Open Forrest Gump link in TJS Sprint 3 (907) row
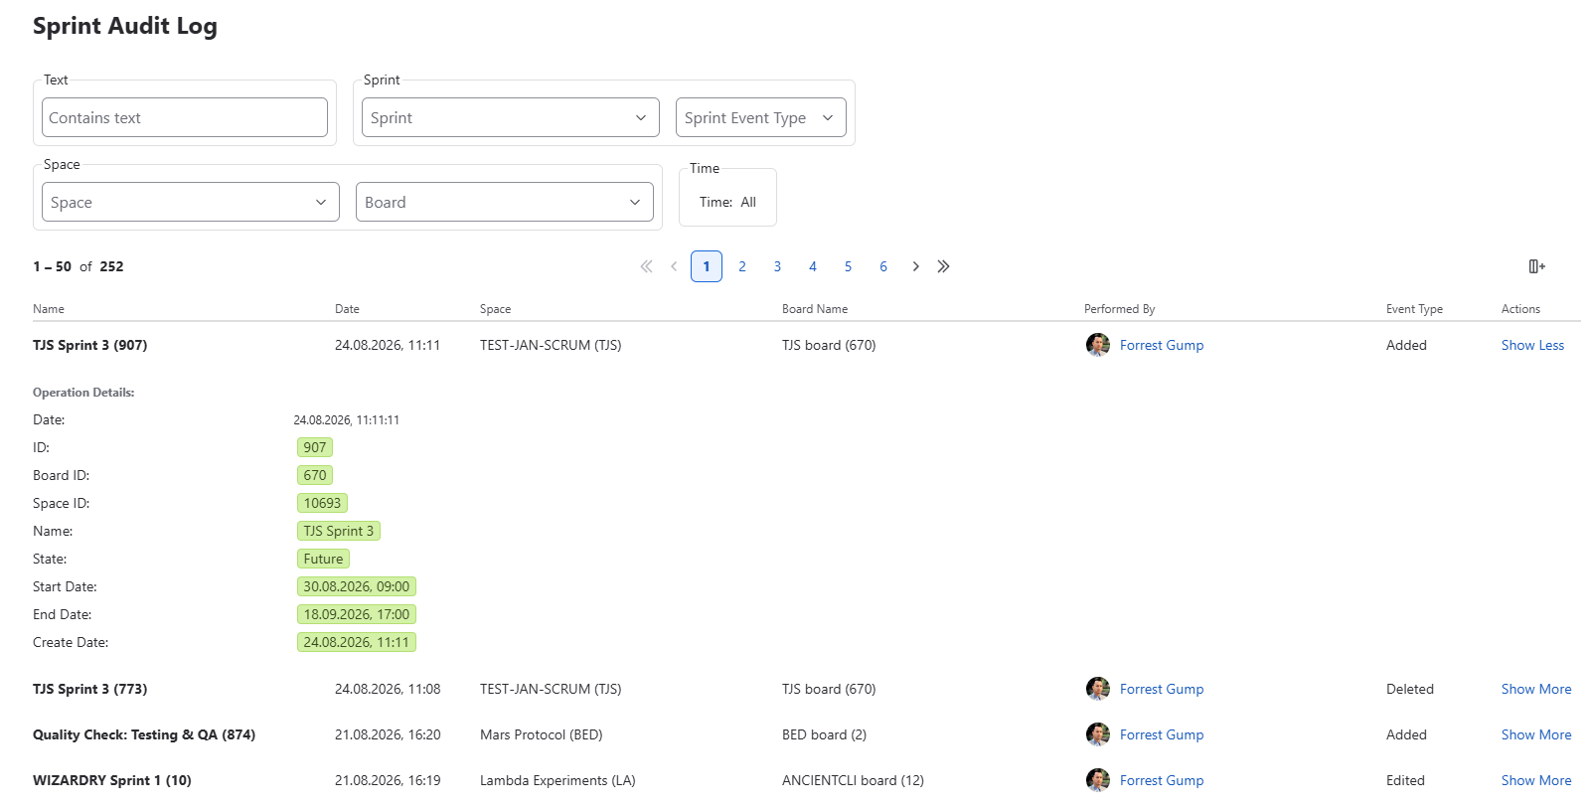 [1162, 345]
